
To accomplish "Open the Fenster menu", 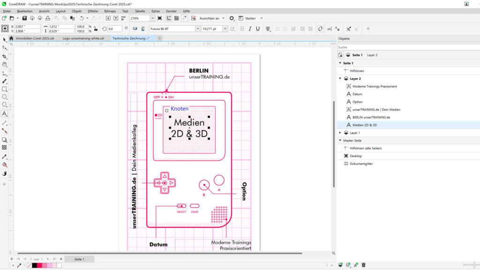I will 172,11.
